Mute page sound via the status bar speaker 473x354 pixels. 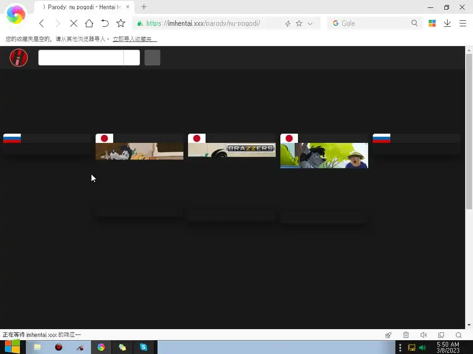click(424, 335)
